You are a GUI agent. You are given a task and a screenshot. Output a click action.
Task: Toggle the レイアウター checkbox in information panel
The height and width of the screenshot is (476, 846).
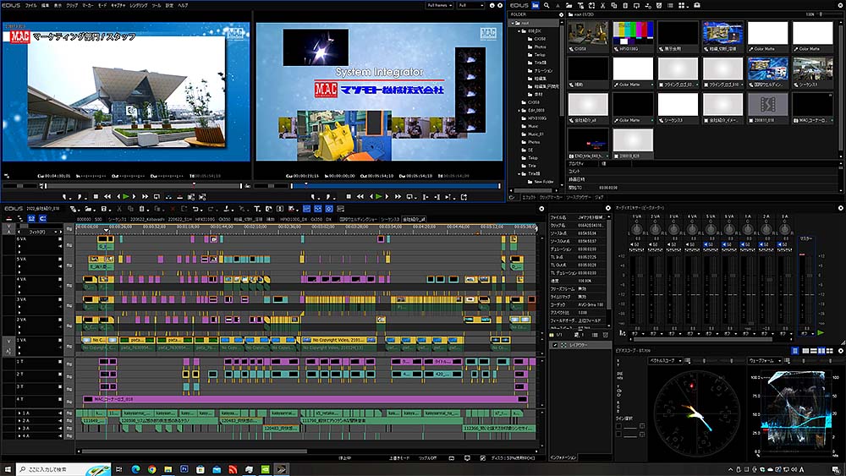(555, 344)
